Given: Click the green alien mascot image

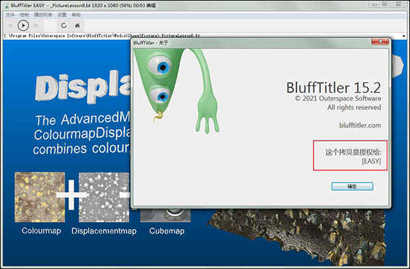Looking at the screenshot, I should click(x=176, y=91).
